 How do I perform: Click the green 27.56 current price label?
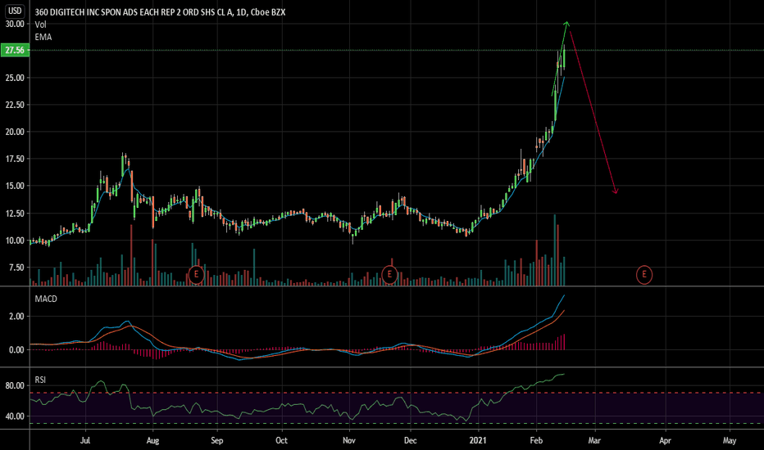pyautogui.click(x=15, y=50)
